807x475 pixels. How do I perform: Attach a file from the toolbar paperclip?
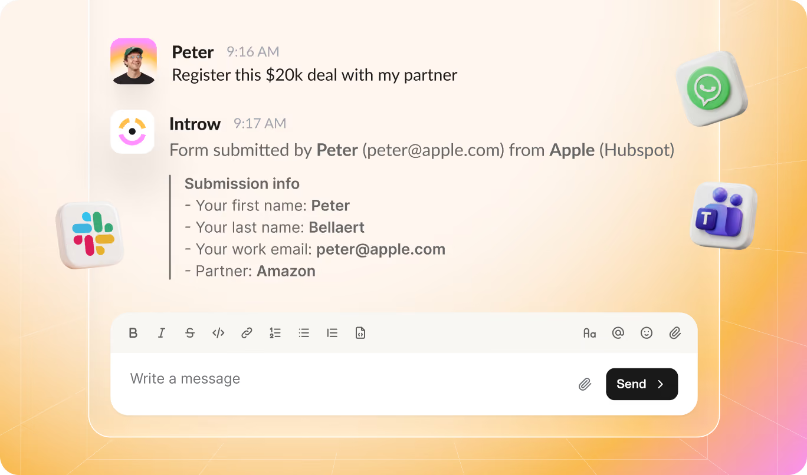(x=675, y=333)
